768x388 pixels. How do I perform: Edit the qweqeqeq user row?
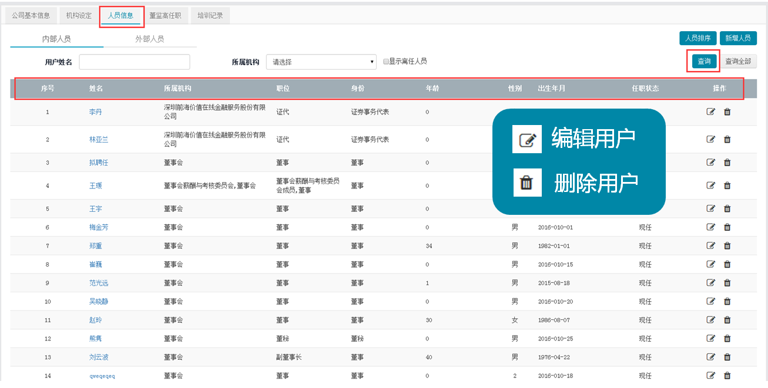coord(710,376)
